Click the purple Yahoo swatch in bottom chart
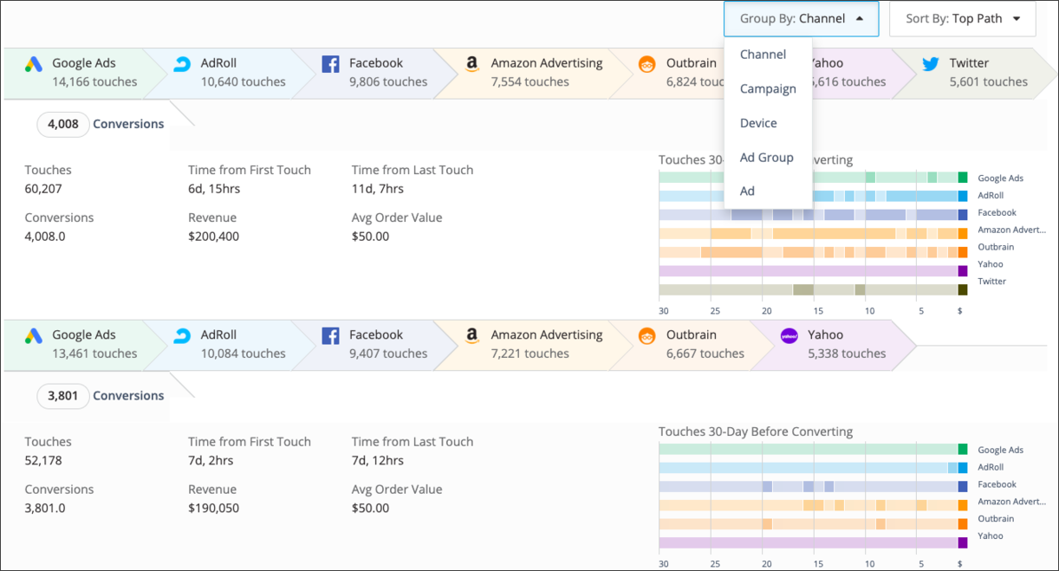 click(x=963, y=542)
